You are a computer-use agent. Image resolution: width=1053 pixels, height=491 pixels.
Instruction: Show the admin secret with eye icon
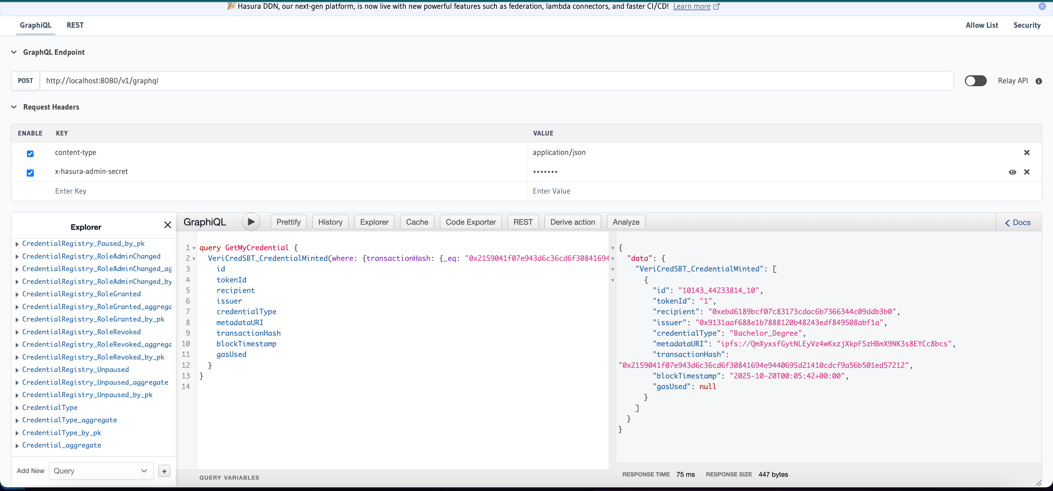click(x=1012, y=172)
